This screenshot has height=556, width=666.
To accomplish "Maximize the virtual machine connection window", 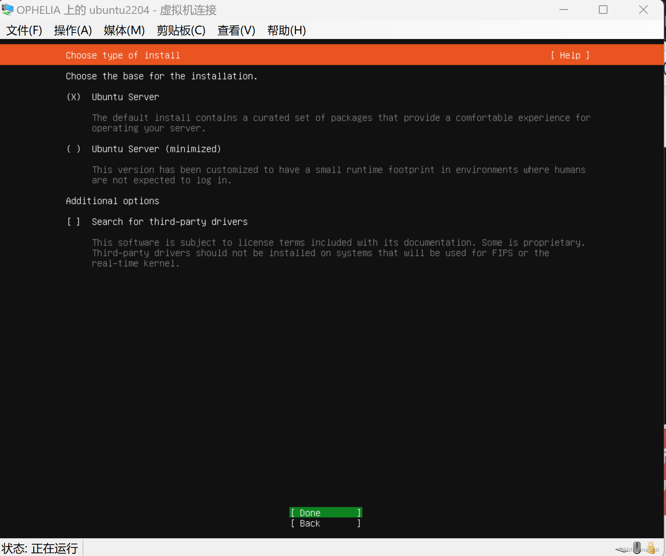I will tap(603, 10).
